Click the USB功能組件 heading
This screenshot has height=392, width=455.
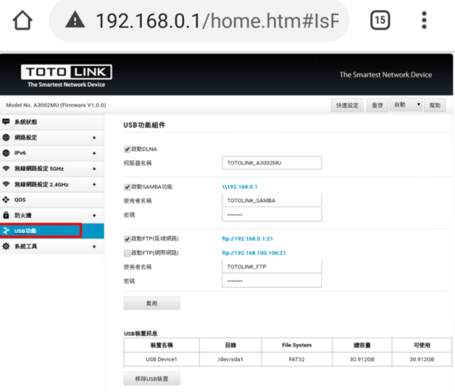click(145, 125)
